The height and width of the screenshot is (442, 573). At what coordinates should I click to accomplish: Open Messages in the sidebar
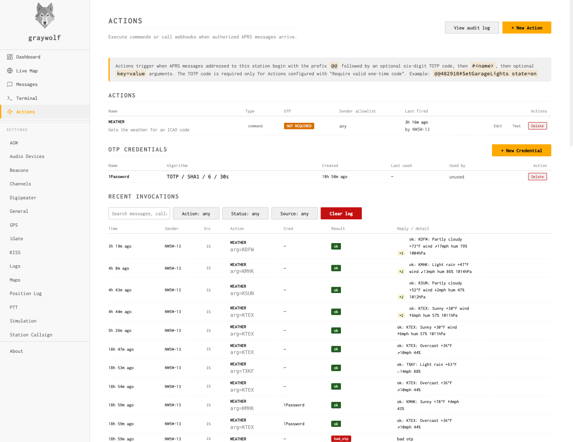click(x=45, y=84)
